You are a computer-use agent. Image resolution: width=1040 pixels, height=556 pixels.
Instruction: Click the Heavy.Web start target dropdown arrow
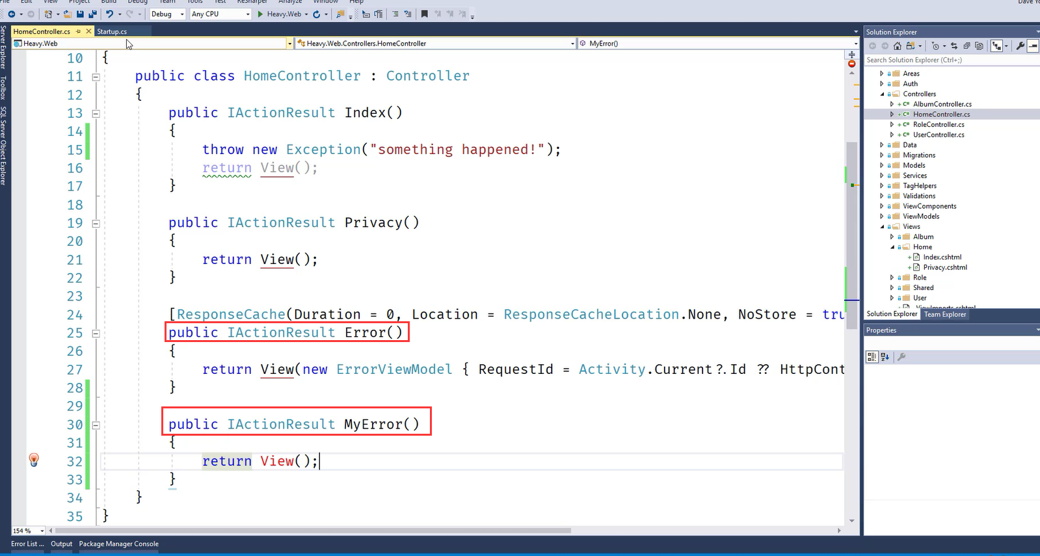[306, 14]
